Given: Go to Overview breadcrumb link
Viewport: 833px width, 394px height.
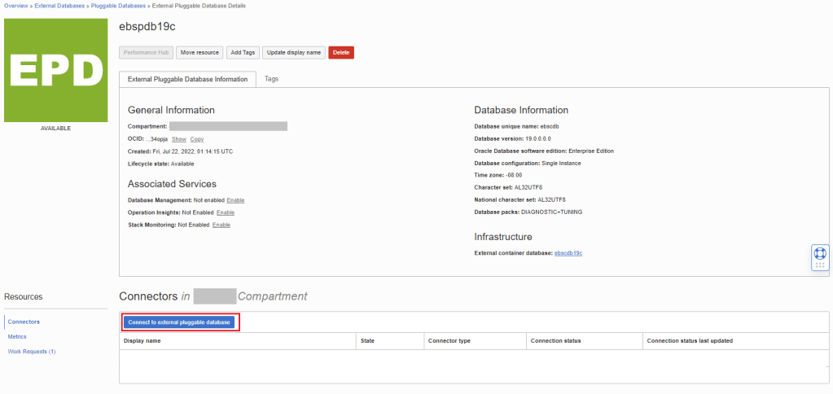Looking at the screenshot, I should (17, 6).
